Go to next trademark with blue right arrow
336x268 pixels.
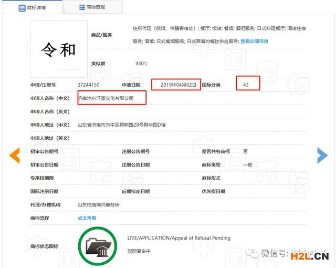322,155
